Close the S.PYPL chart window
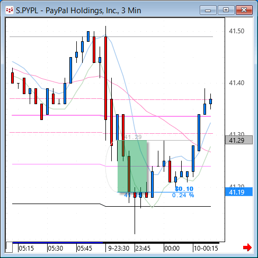 pyautogui.click(x=244, y=10)
